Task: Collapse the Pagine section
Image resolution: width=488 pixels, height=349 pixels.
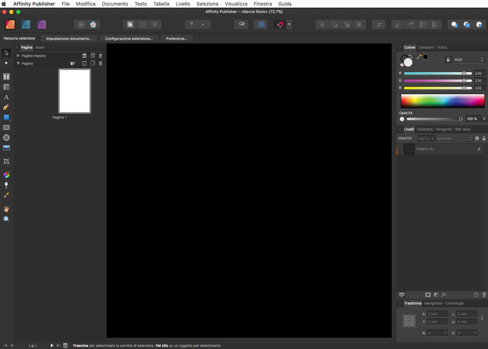Action: pos(18,64)
